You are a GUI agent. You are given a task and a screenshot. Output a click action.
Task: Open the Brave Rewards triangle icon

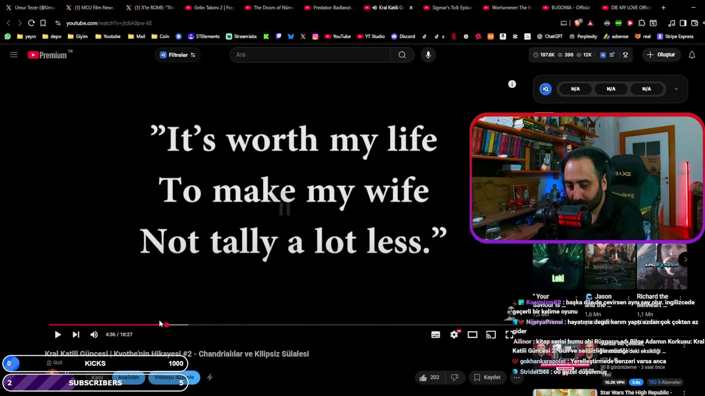coord(590,23)
